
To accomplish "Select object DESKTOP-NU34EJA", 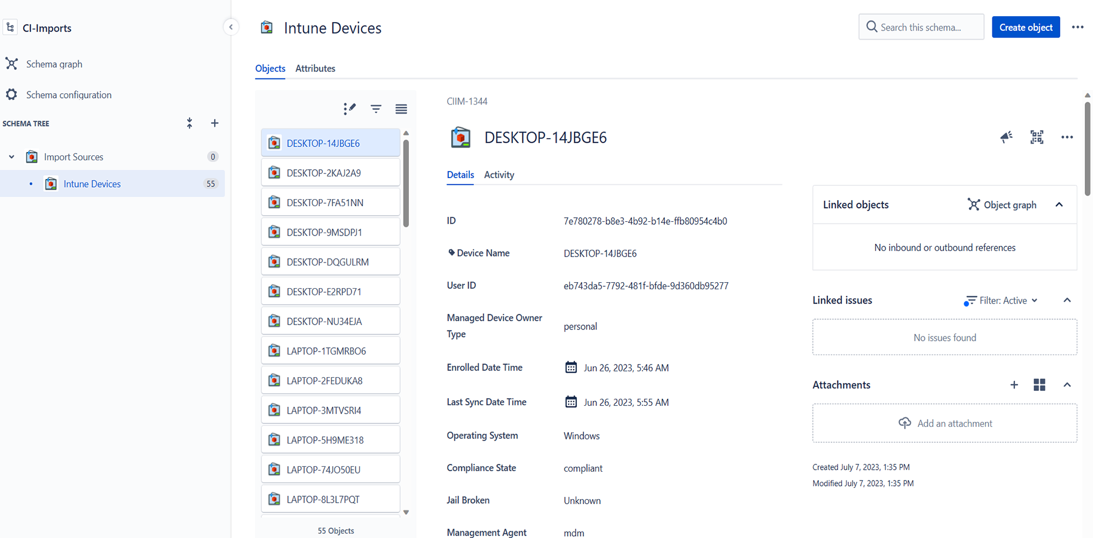I will point(331,321).
